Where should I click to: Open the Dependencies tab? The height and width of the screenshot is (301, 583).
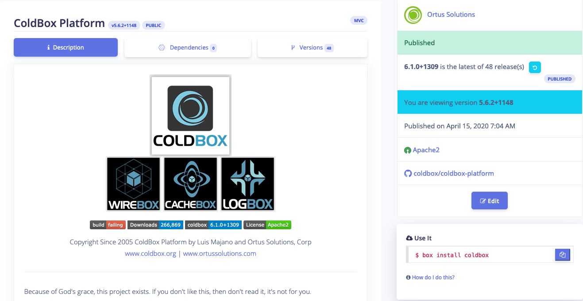(188, 48)
